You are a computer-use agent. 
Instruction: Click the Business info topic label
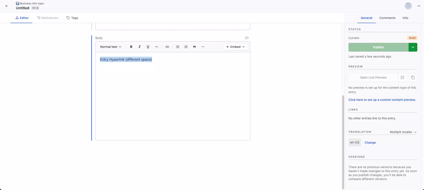point(32,4)
